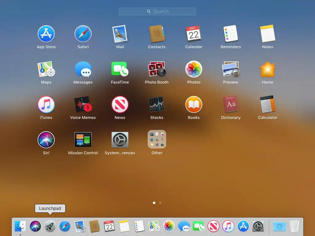315x236 pixels.
Task: Switch to second Launchpad page dot
Action: [x=160, y=203]
